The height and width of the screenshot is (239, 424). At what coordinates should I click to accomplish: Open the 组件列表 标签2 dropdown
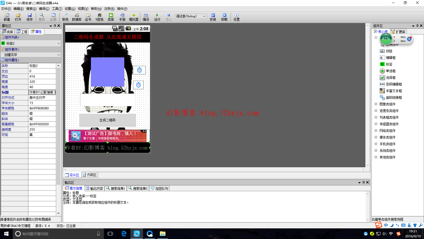(59, 43)
